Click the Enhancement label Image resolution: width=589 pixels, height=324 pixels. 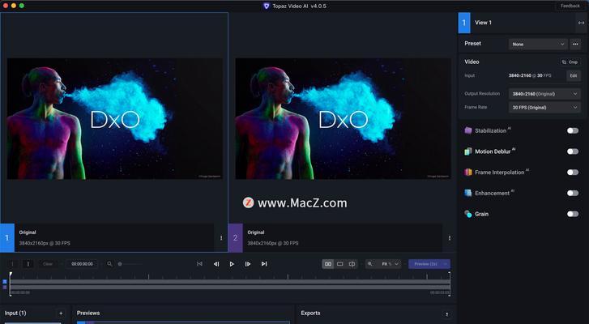click(x=492, y=193)
